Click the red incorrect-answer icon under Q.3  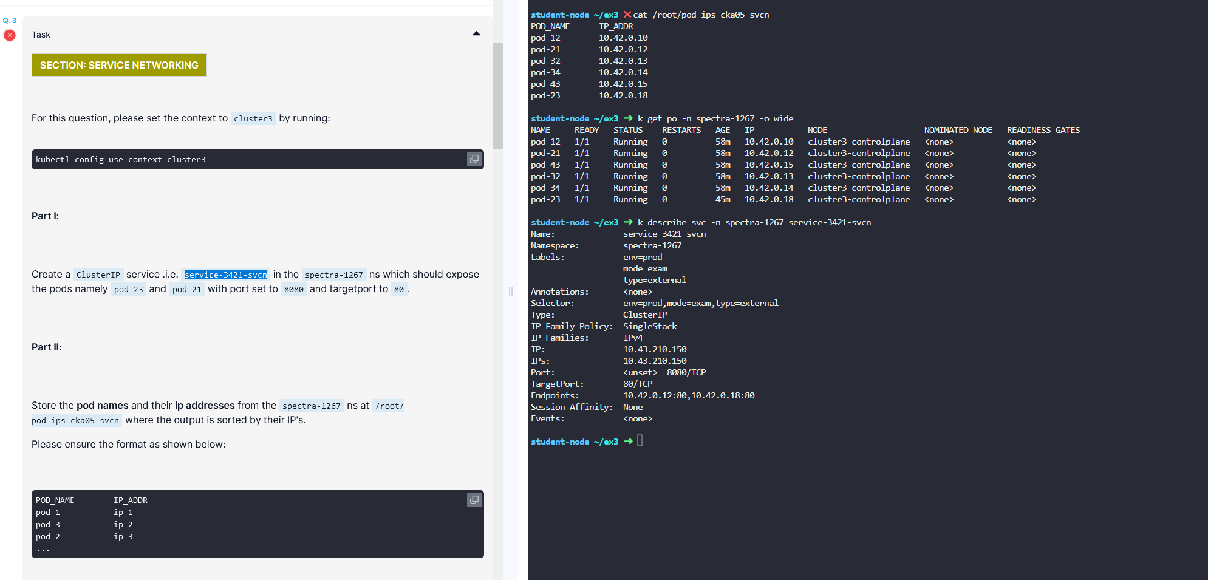pyautogui.click(x=10, y=35)
